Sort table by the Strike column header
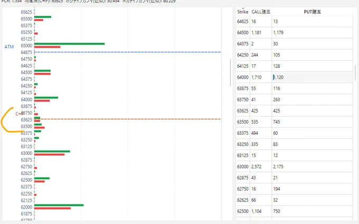Screen dimensions: 359x224 tap(243, 12)
